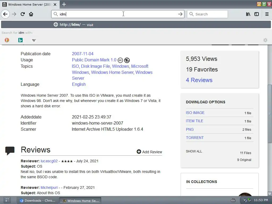The width and height of the screenshot is (272, 204).
Task: Go back to the previous page
Action: 5,14
